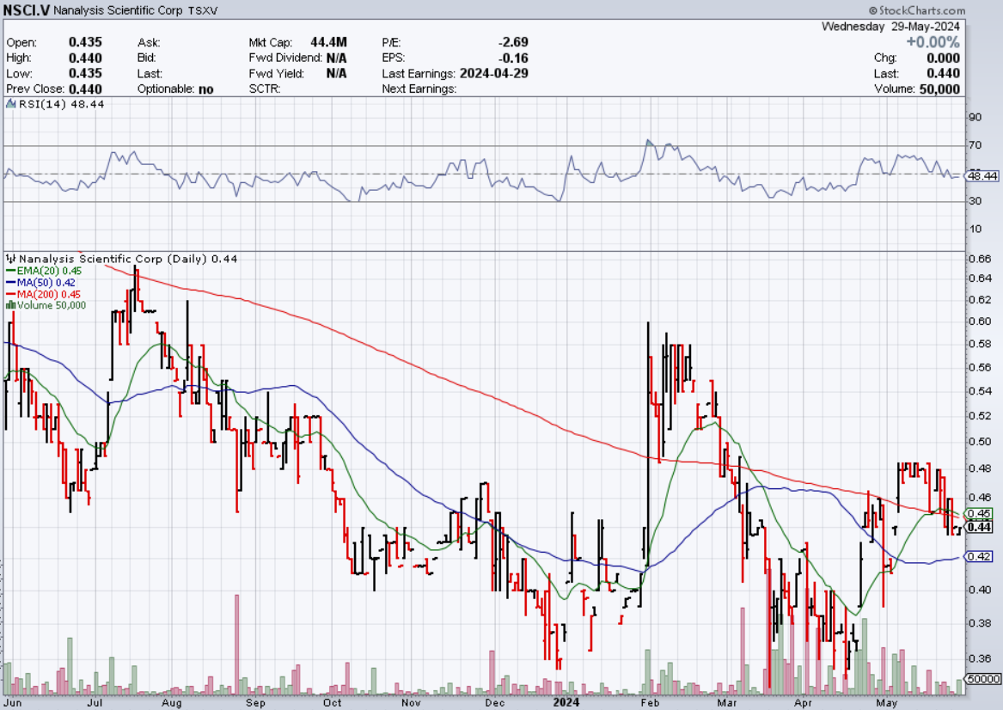Click the 0.42 MA(50) price tag
Image resolution: width=1003 pixels, height=710 pixels.
tap(979, 556)
